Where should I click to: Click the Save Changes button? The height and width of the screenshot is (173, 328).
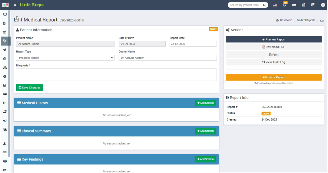point(29,88)
